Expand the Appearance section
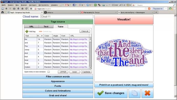The width and height of the screenshot is (177, 100). pyautogui.click(x=58, y=81)
